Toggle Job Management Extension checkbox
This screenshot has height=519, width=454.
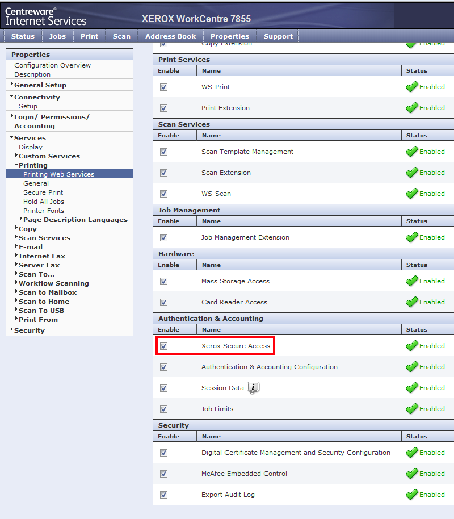163,238
